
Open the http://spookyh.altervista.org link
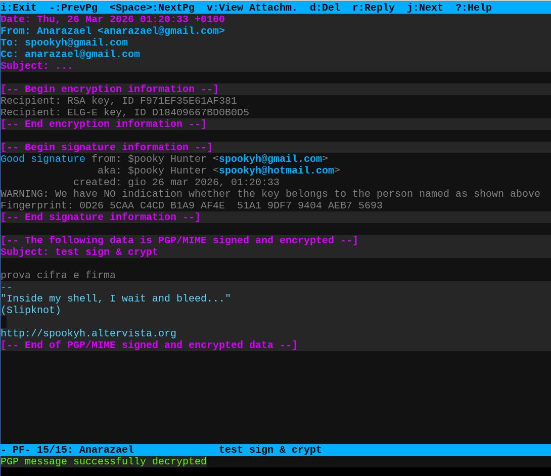[88, 333]
